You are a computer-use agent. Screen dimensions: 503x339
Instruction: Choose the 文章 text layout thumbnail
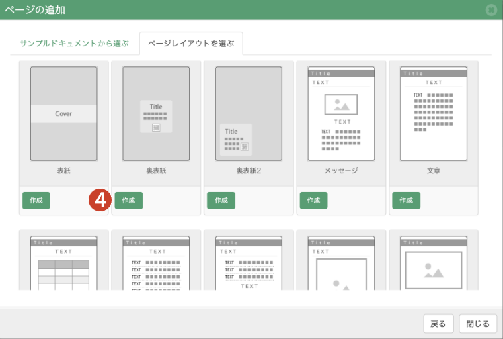[434, 113]
